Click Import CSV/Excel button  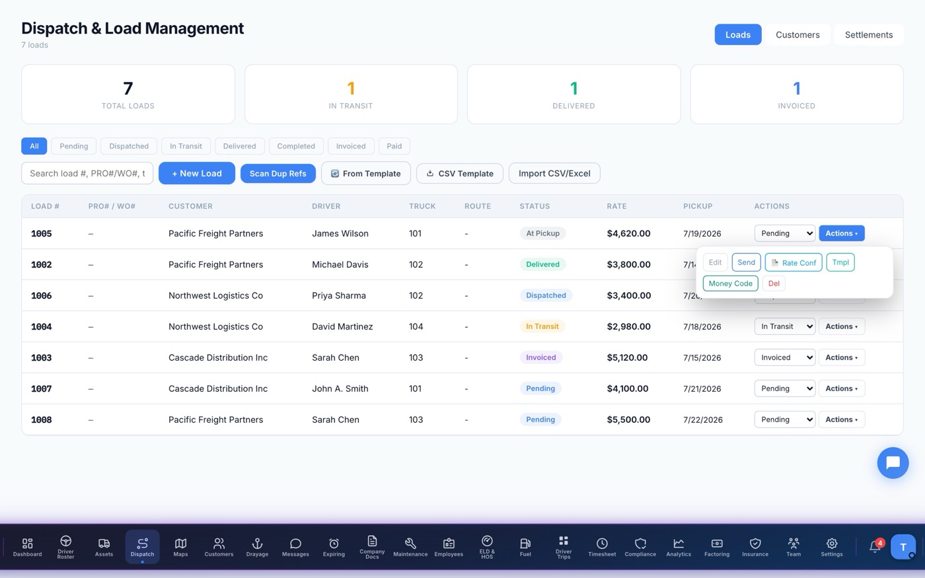pyautogui.click(x=554, y=173)
